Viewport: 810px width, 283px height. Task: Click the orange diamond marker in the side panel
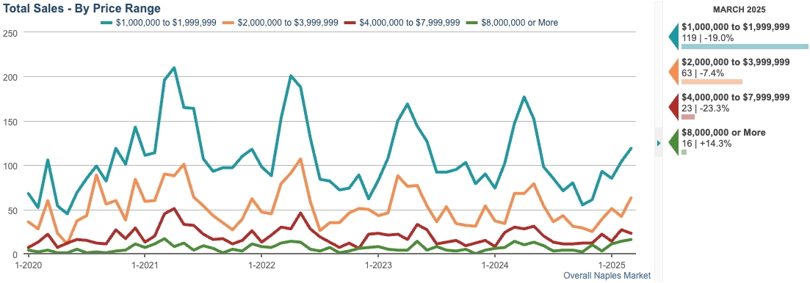(x=673, y=72)
